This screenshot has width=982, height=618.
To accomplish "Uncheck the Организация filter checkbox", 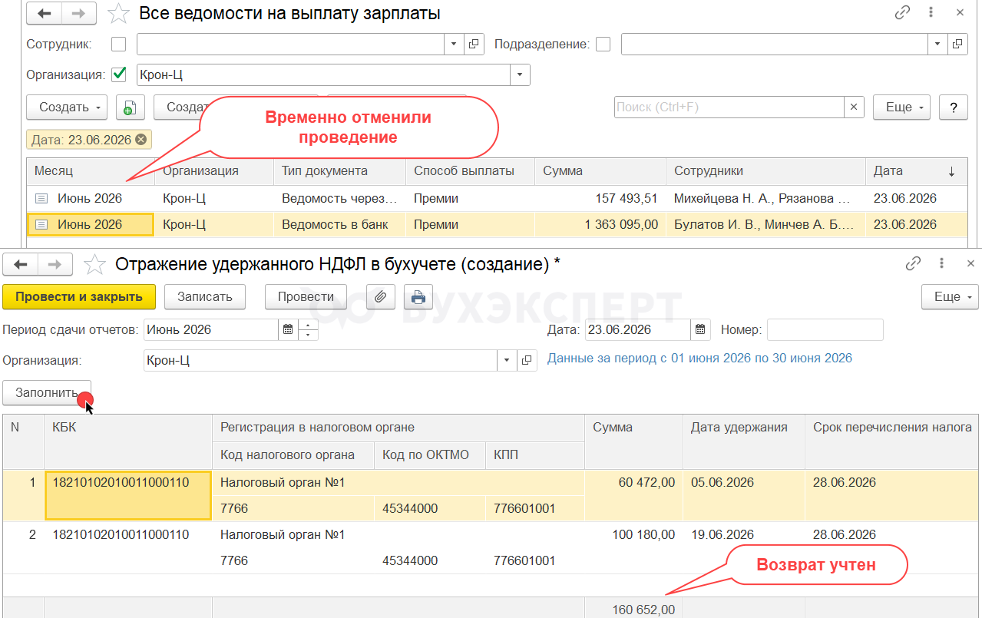I will (118, 75).
